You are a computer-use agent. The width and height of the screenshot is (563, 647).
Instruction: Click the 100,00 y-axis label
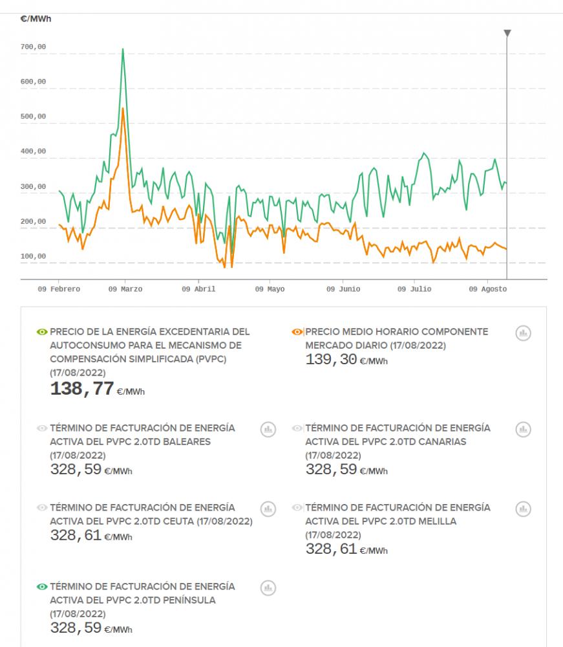click(x=34, y=256)
